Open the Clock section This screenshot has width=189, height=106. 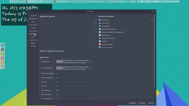[x=33, y=37]
